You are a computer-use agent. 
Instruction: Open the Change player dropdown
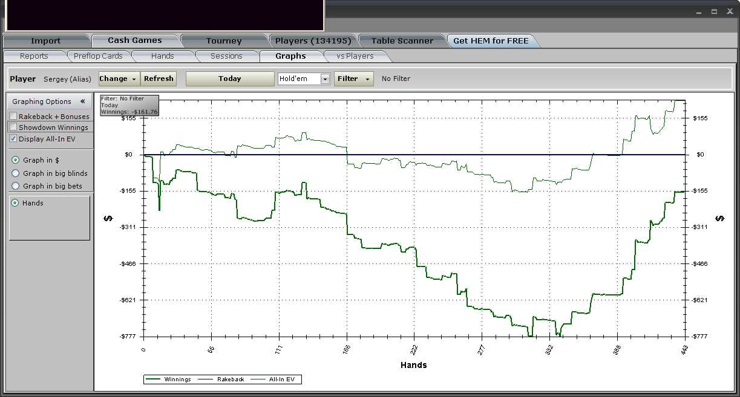click(119, 79)
